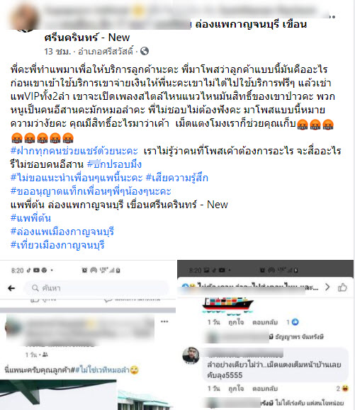Open hashtag #ล่องแพเมืองกาญจนบุรี
The height and width of the screenshot is (410, 355).
(x=62, y=232)
